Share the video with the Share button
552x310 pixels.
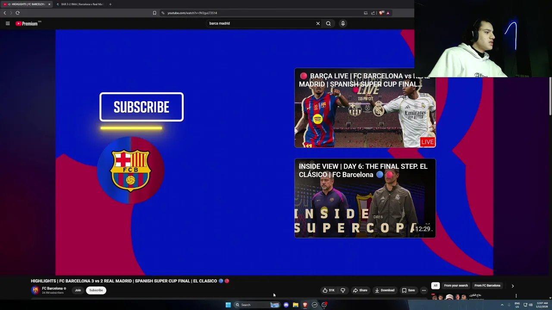(360, 290)
